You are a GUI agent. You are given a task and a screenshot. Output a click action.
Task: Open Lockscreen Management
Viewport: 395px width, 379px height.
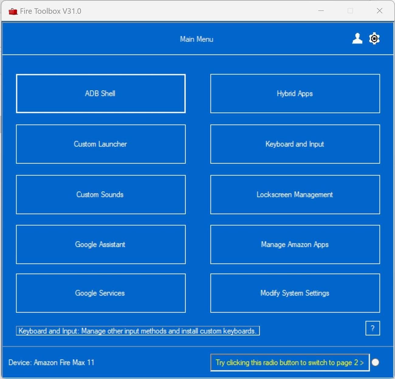click(x=295, y=195)
